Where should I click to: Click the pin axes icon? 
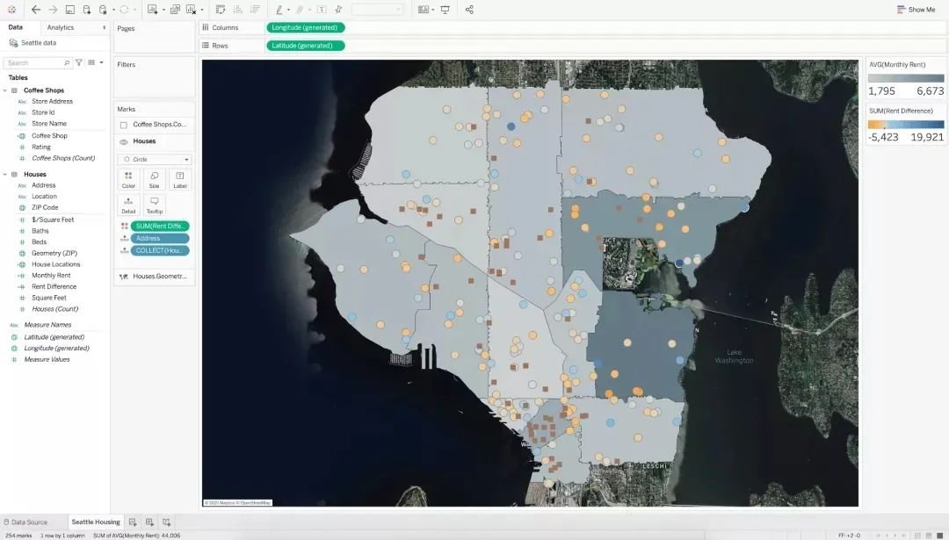338,10
